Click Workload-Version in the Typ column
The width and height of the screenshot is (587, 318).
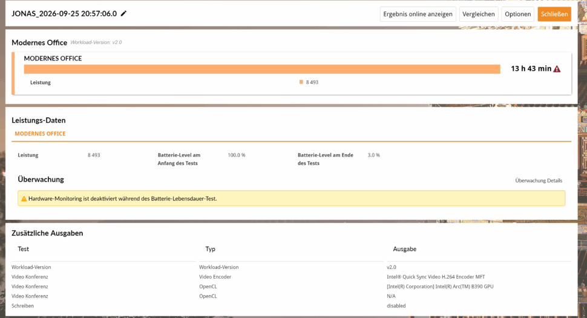[218, 267]
